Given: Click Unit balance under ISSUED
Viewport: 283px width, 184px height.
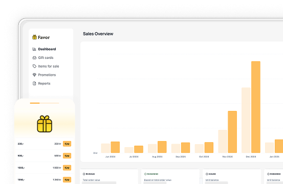Looking at the screenshot, I should pos(212,180).
